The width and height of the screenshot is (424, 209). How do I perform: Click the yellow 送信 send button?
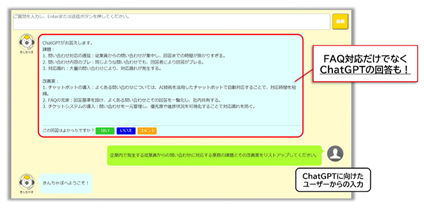tap(340, 21)
